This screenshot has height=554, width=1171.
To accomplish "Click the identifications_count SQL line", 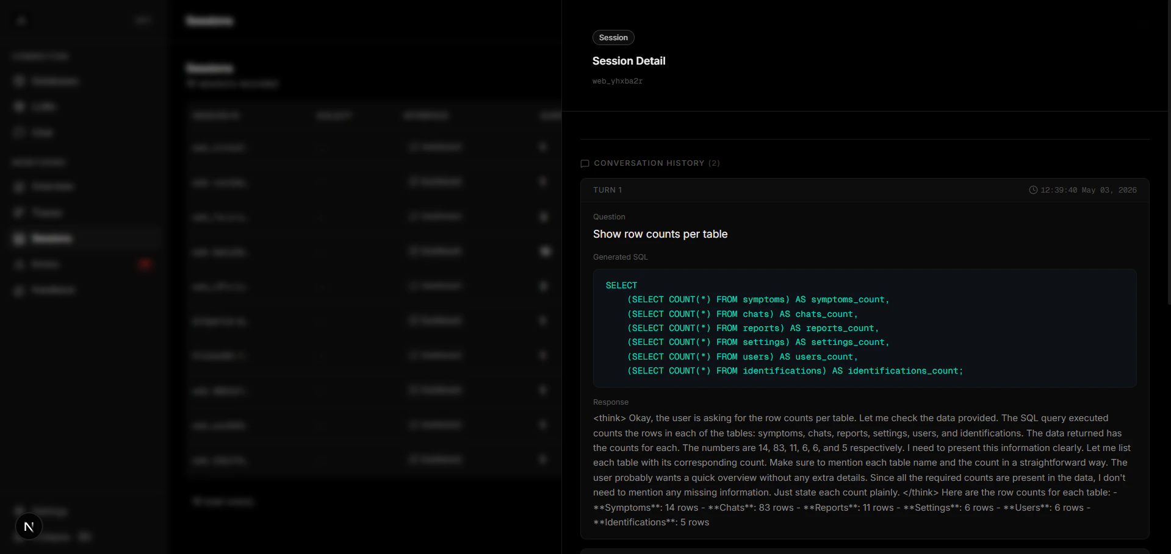I will pos(795,371).
